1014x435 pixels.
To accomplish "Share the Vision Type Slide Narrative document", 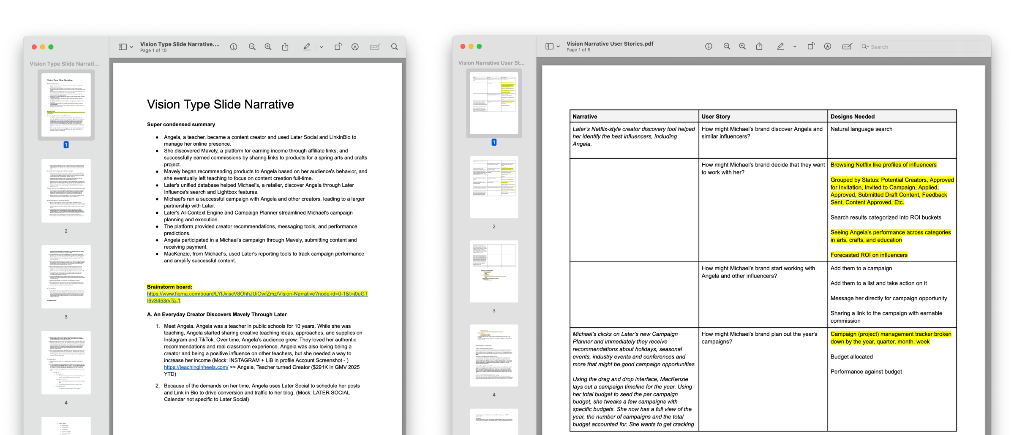I will pos(285,47).
